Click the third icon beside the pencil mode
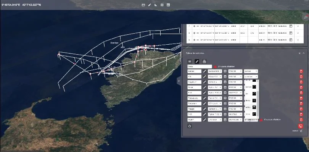Image resolution: width=309 pixels, height=152 pixels. (204, 61)
